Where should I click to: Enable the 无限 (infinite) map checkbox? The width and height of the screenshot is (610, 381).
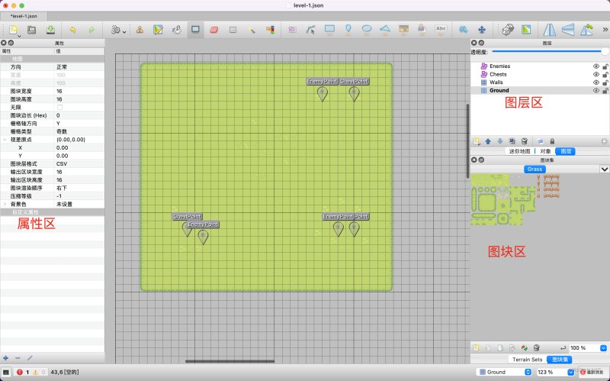tap(59, 107)
